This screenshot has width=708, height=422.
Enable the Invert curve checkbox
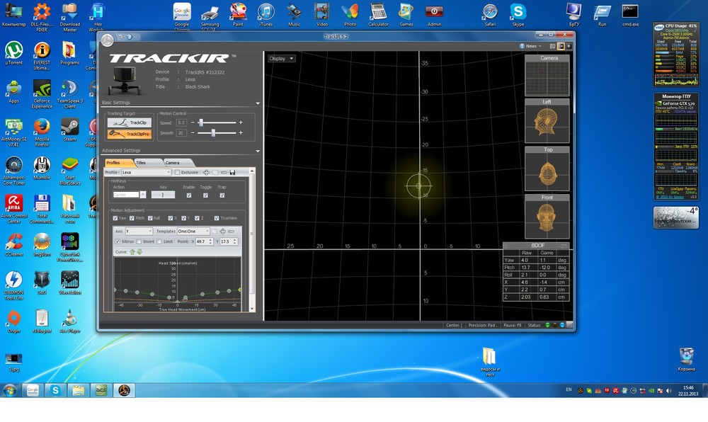(x=139, y=241)
